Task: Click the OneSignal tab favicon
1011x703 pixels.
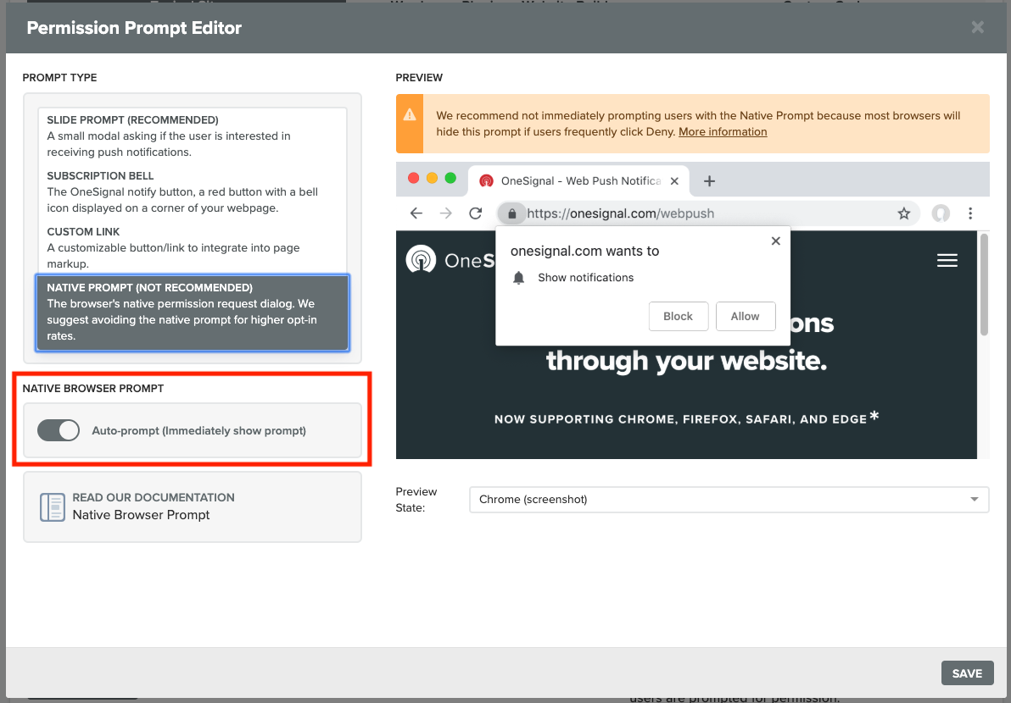Action: click(486, 181)
